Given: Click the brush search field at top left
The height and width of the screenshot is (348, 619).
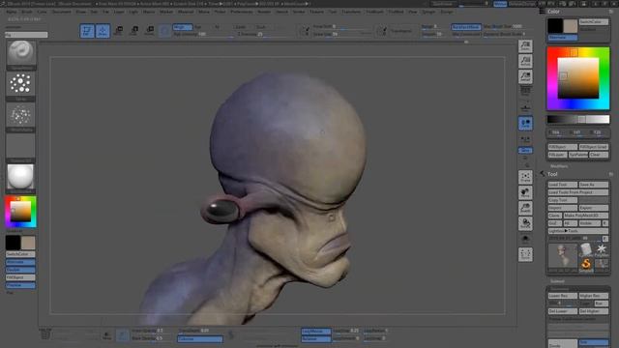Looking at the screenshot, I should tap(26, 35).
